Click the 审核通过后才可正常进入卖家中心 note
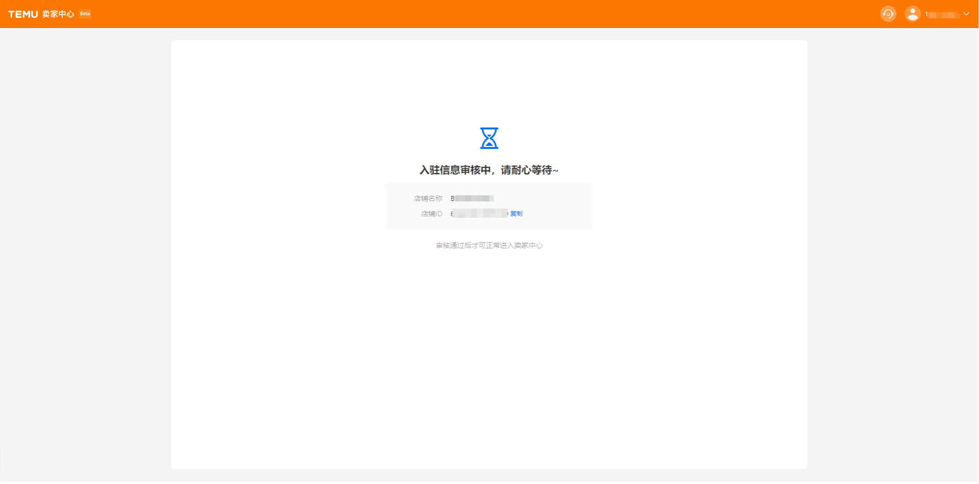 [x=489, y=245]
